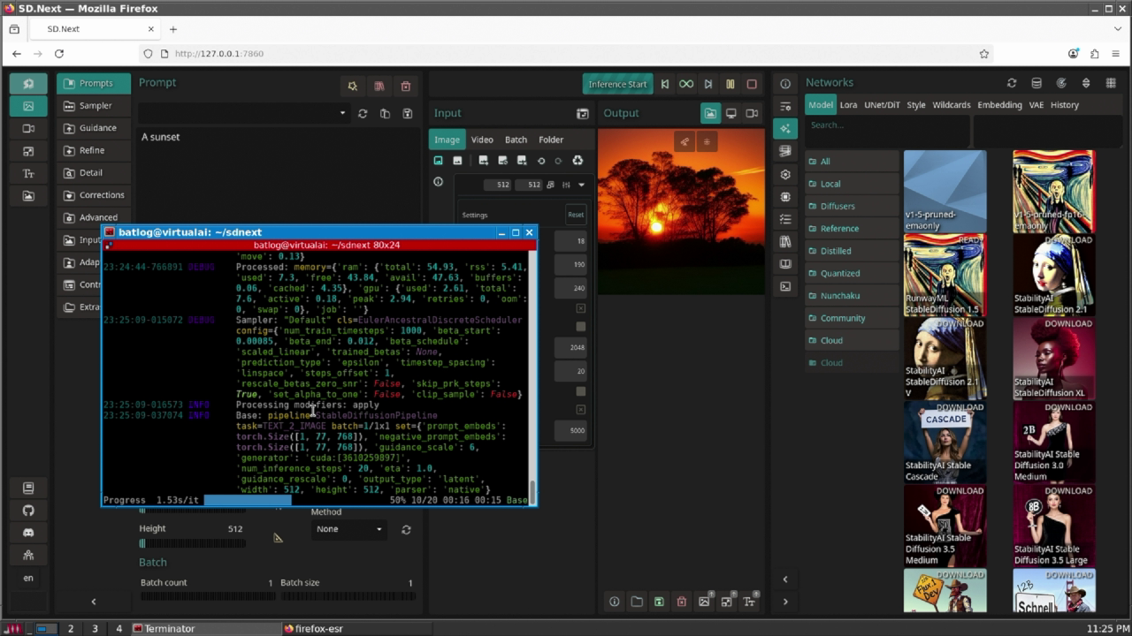The height and width of the screenshot is (636, 1132).
Task: Enable the infinity loop generate icon
Action: click(686, 84)
